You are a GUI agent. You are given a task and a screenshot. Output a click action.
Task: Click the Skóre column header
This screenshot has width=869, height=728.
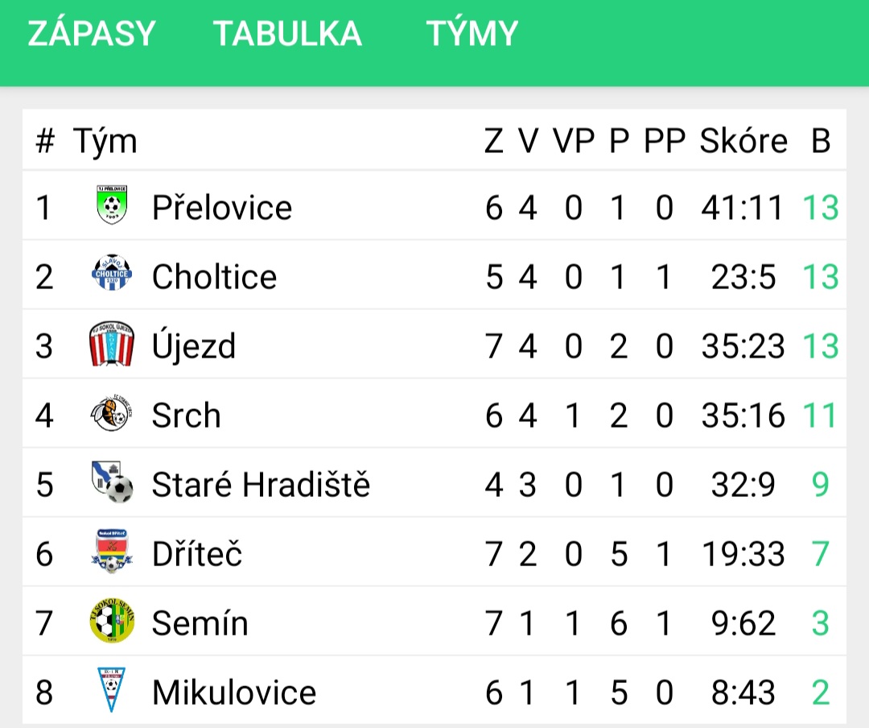(x=743, y=141)
